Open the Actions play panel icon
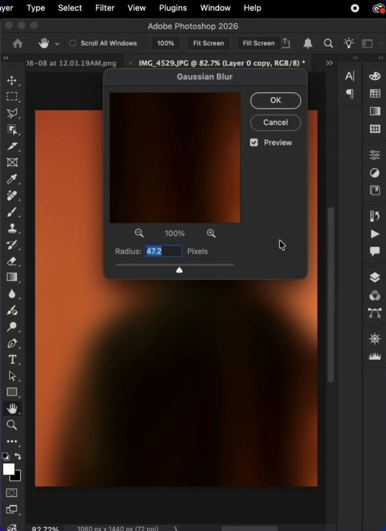This screenshot has width=386, height=531. 374,234
